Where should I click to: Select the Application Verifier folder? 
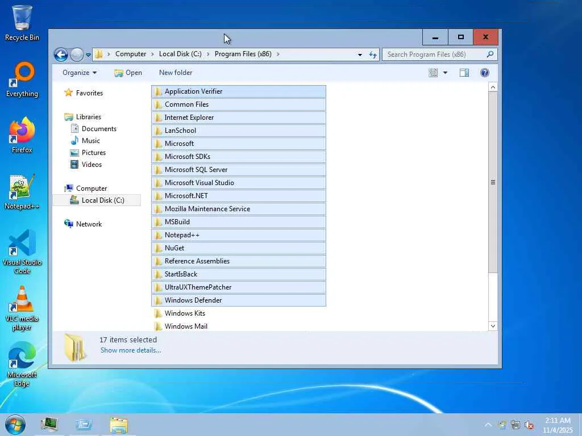pyautogui.click(x=239, y=91)
